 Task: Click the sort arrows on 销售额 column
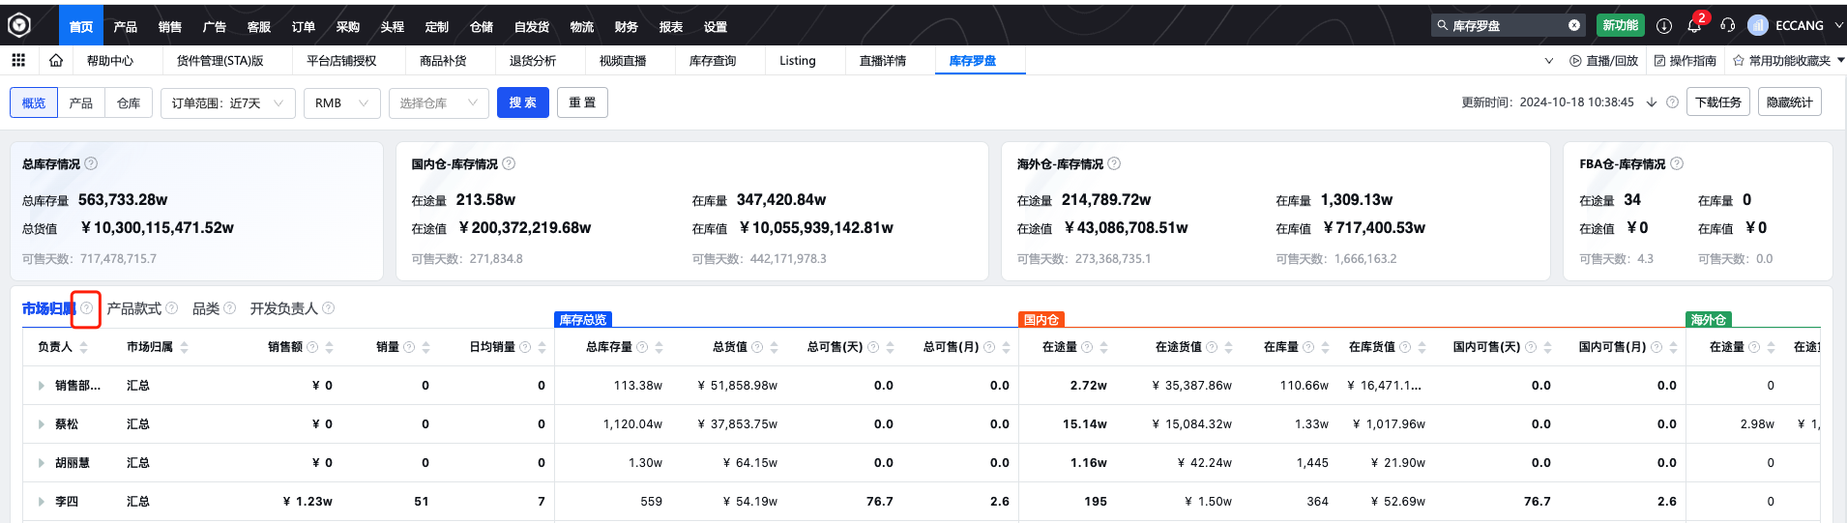click(x=329, y=347)
